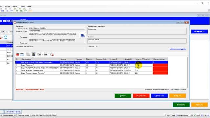Click the green Принять button

coord(123,96)
